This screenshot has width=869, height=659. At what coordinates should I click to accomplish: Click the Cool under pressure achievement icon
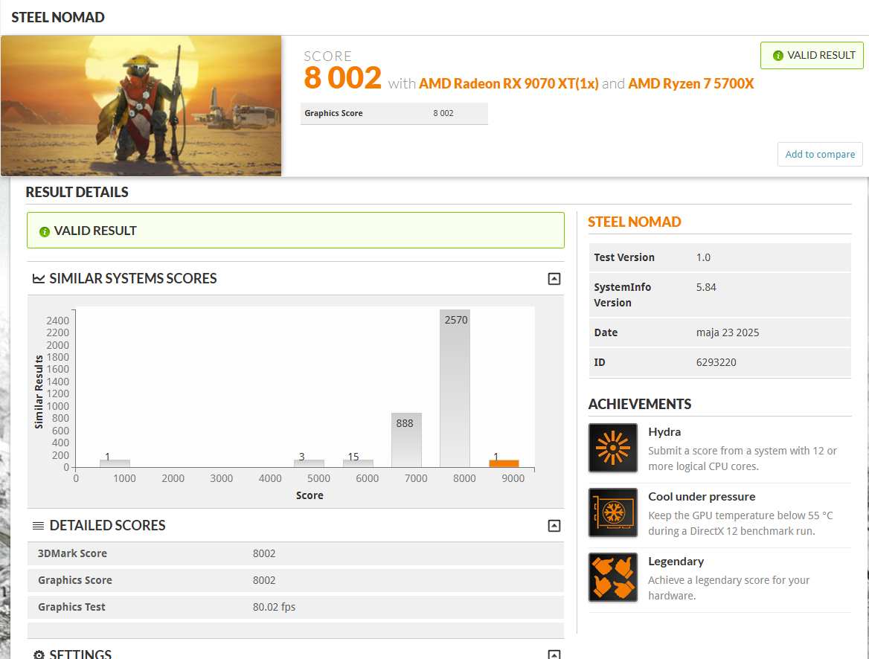click(x=613, y=512)
